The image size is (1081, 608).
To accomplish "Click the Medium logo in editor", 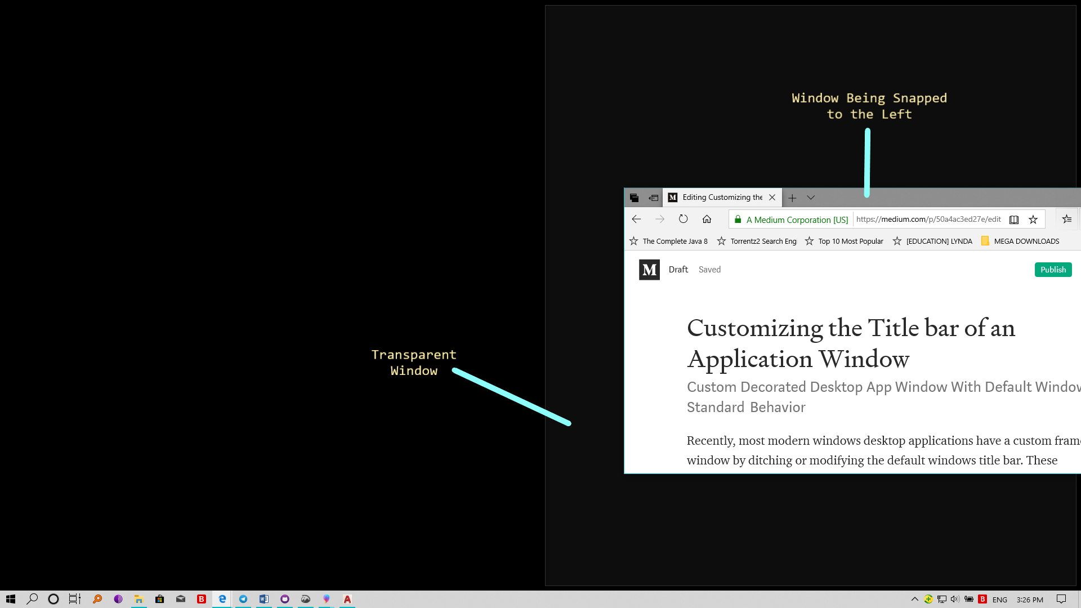I will click(649, 270).
